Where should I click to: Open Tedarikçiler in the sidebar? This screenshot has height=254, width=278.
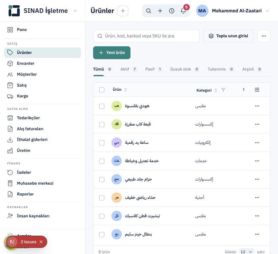pos(43,118)
